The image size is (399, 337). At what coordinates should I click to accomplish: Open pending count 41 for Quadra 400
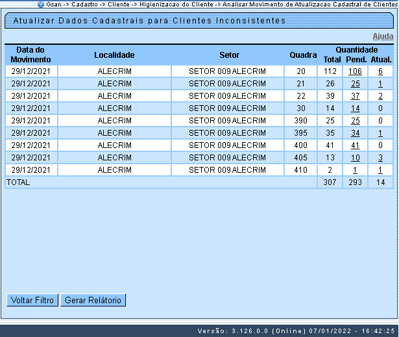point(355,145)
